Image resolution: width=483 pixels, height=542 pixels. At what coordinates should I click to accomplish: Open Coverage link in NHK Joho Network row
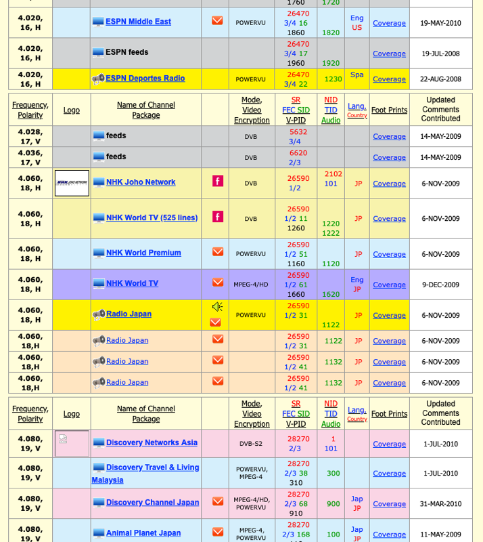pyautogui.click(x=389, y=184)
